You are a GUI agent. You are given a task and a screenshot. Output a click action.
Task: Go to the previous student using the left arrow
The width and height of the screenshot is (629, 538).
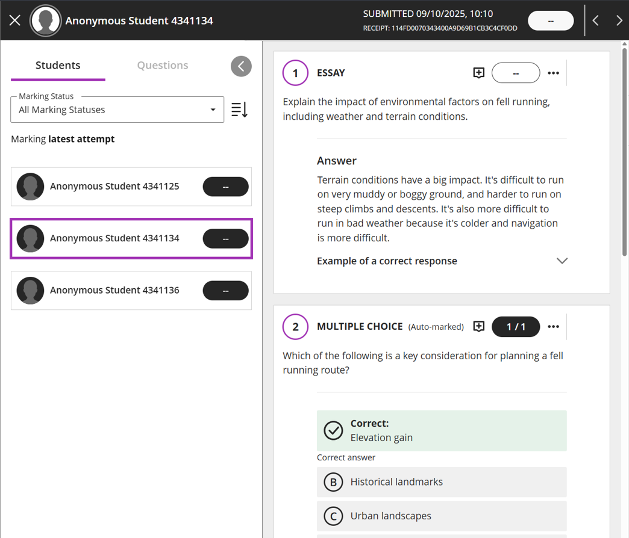pyautogui.click(x=595, y=20)
